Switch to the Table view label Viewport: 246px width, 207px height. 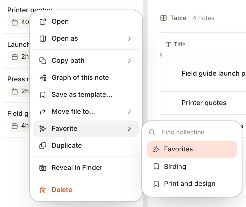point(178,18)
